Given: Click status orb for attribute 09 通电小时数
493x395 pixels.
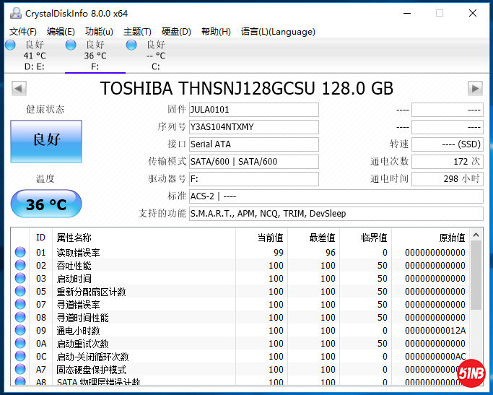Looking at the screenshot, I should click(x=20, y=331).
